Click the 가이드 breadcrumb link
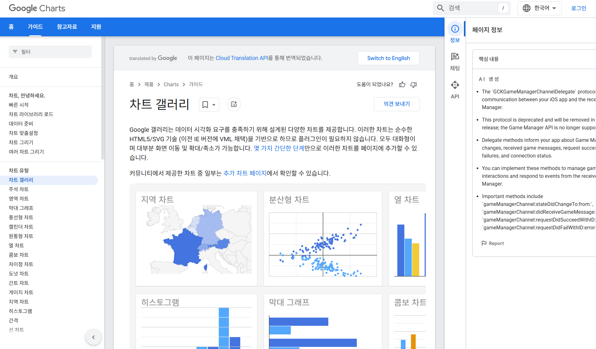The width and height of the screenshot is (596, 349). point(196,84)
